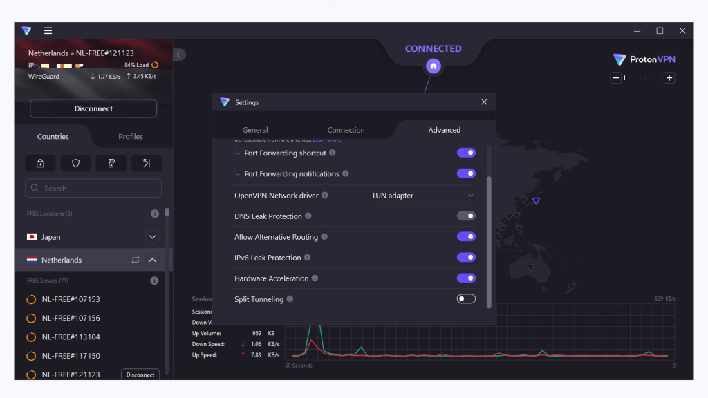The width and height of the screenshot is (708, 398).
Task: Show info for OpenVPN Network driver
Action: pos(325,196)
